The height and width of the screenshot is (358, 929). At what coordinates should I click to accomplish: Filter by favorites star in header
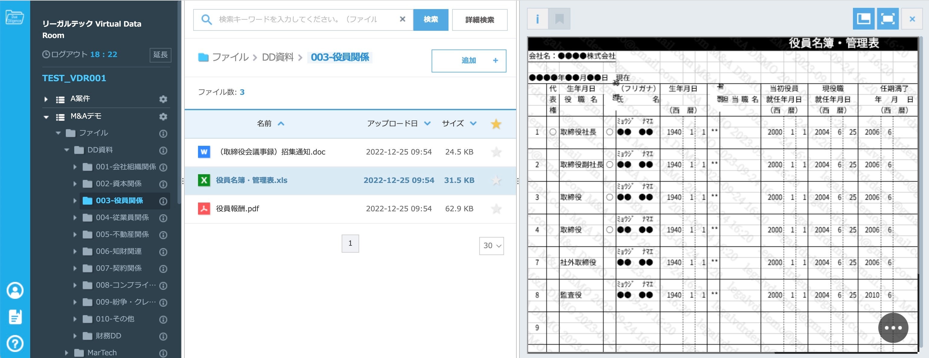coord(496,124)
